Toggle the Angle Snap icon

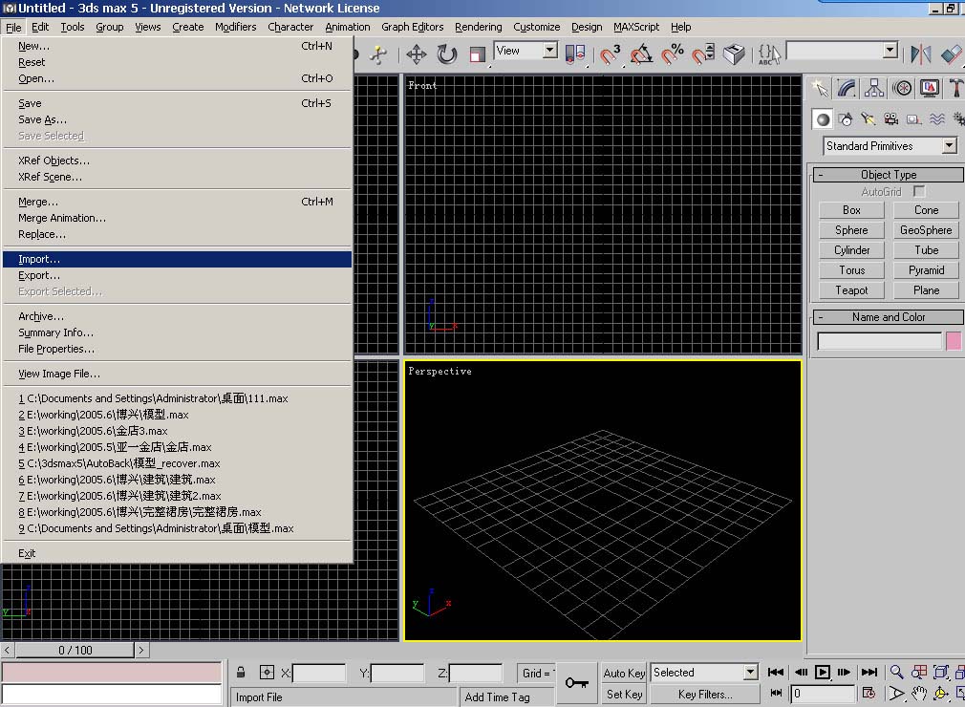click(x=641, y=54)
